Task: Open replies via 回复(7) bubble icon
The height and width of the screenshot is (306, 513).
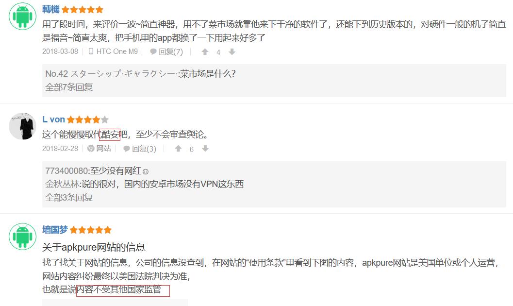Action: pos(153,51)
